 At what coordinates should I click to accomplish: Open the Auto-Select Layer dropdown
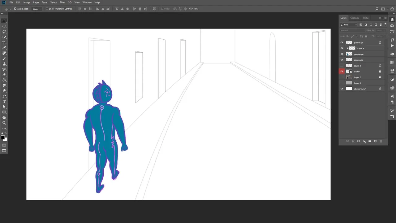pos(37,9)
